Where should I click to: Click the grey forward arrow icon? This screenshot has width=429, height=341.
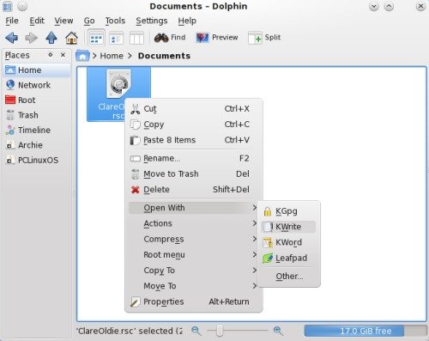tap(32, 38)
